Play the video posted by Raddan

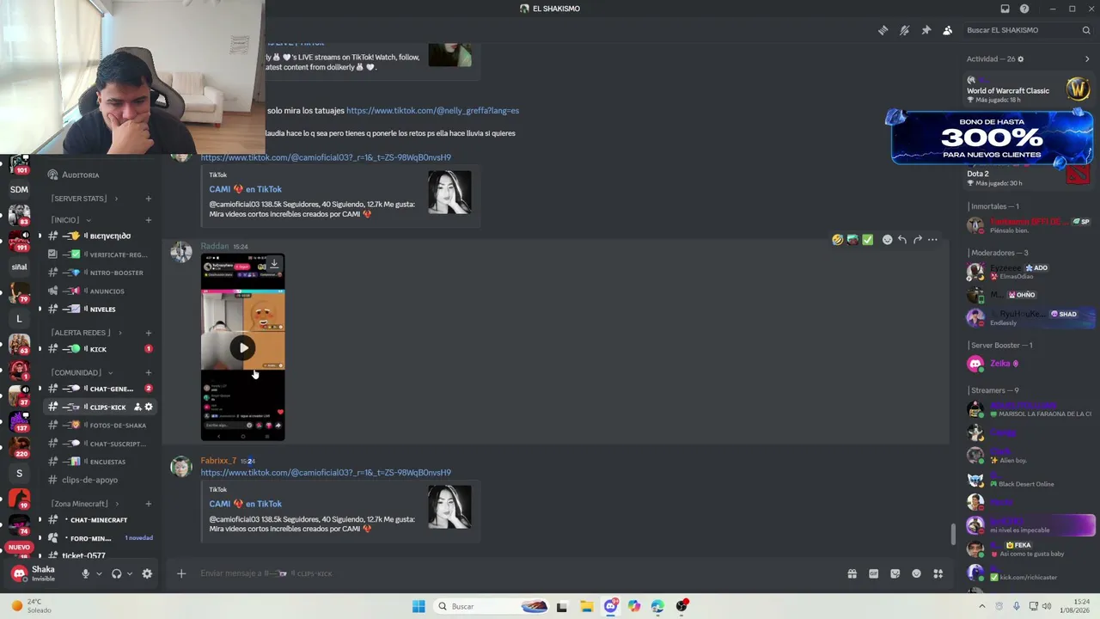243,348
